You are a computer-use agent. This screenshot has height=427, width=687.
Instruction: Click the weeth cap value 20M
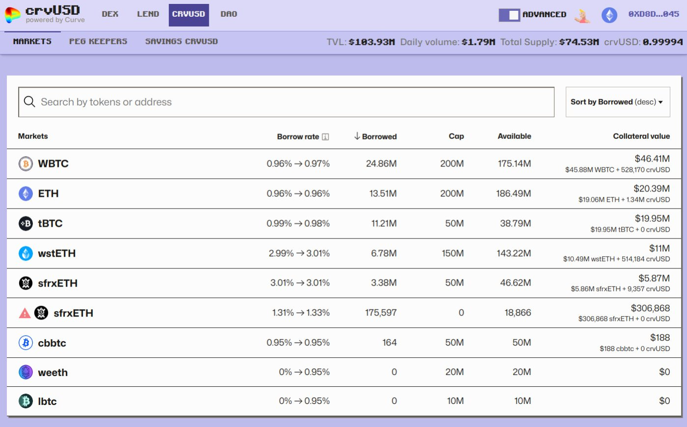pyautogui.click(x=454, y=372)
